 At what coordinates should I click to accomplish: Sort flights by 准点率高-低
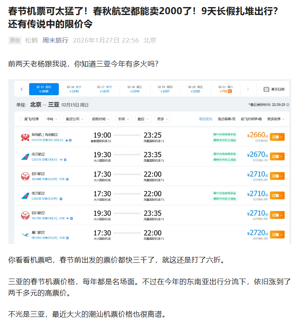[226, 119]
